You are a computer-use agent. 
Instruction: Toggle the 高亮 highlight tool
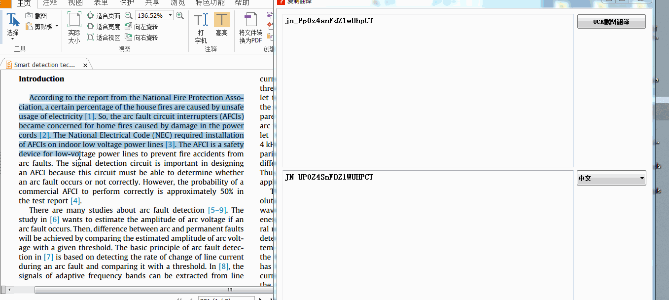[x=221, y=25]
